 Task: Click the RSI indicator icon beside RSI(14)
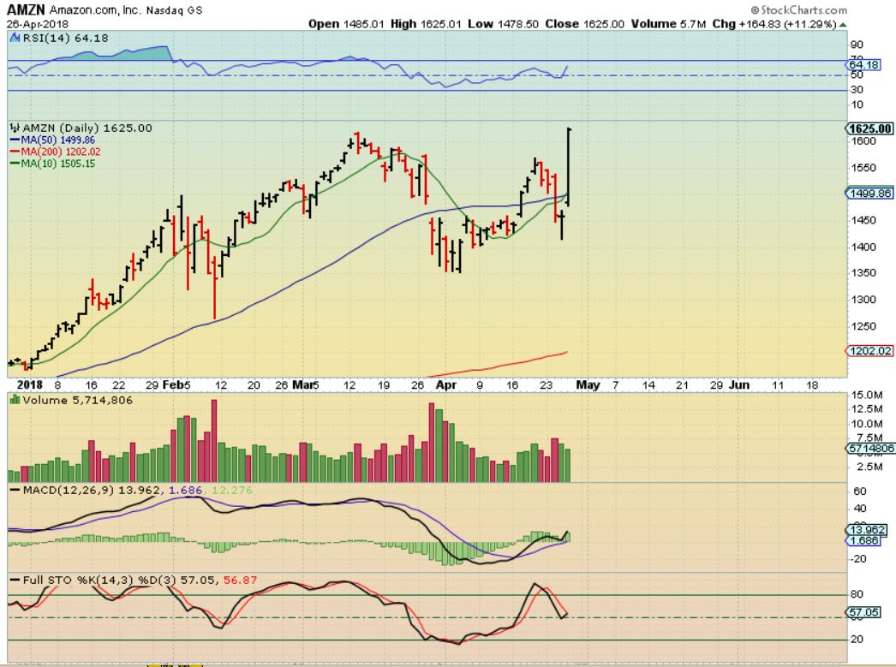pos(15,38)
